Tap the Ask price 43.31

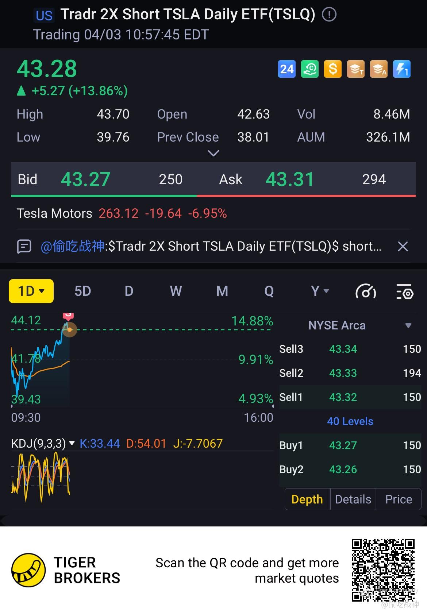tap(290, 179)
